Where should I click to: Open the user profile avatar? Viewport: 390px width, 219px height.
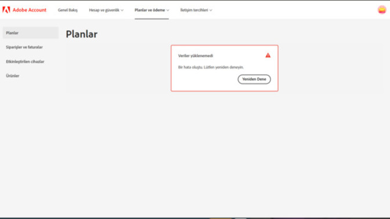point(382,10)
